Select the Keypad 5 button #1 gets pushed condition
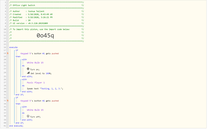This screenshot has width=208, height=129. coord(40,54)
